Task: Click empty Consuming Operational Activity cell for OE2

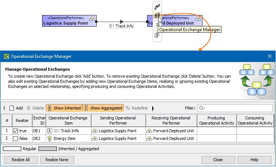Action: click(x=255, y=139)
